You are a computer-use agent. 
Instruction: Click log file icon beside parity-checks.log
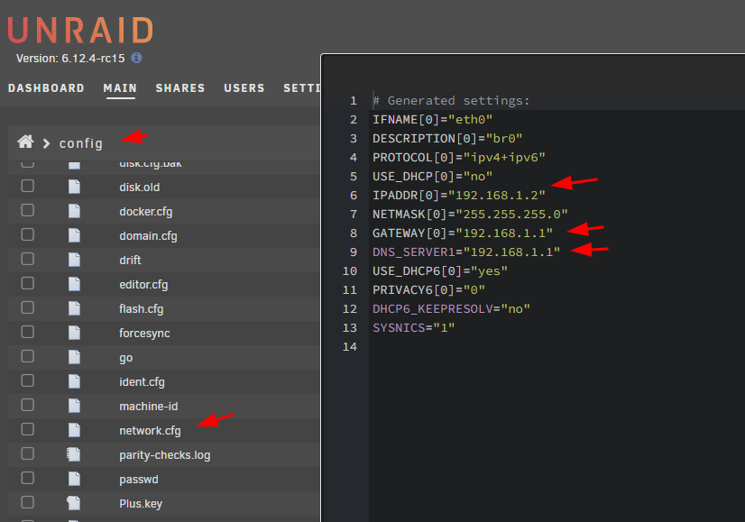coord(74,454)
